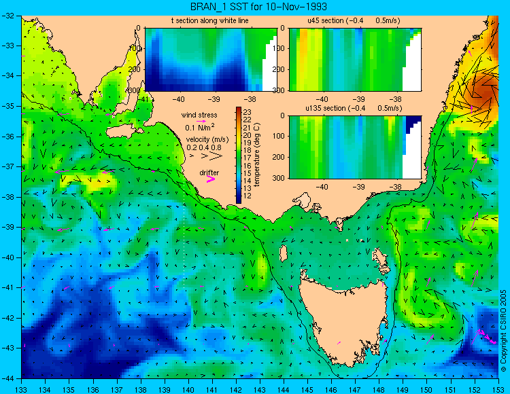
Task: Click the "-38" tick under the t section
Action: [x=250, y=99]
